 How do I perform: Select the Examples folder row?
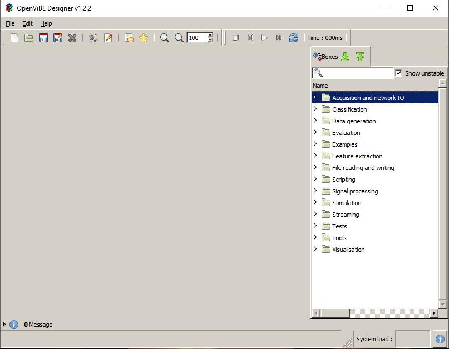click(375, 144)
